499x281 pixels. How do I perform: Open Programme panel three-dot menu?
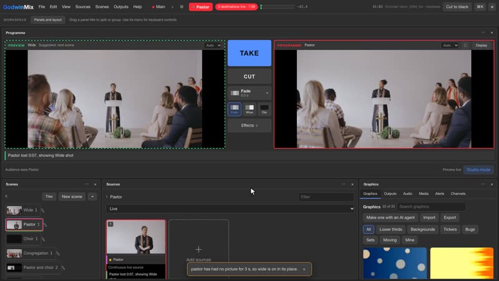point(483,32)
